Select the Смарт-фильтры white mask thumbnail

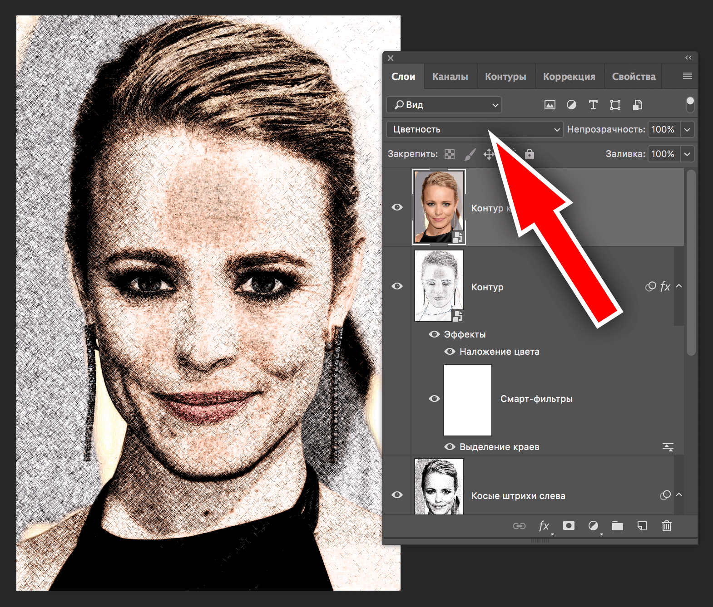(468, 400)
